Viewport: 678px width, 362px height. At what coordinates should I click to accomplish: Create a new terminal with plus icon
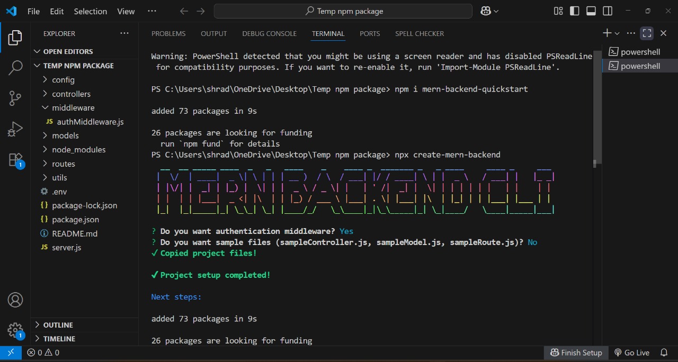click(x=607, y=33)
